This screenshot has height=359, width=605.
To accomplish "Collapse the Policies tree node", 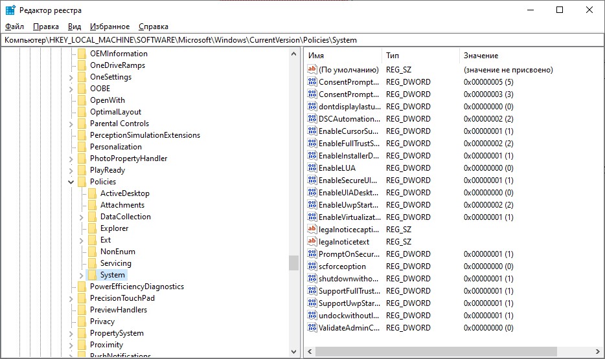I will pyautogui.click(x=71, y=182).
